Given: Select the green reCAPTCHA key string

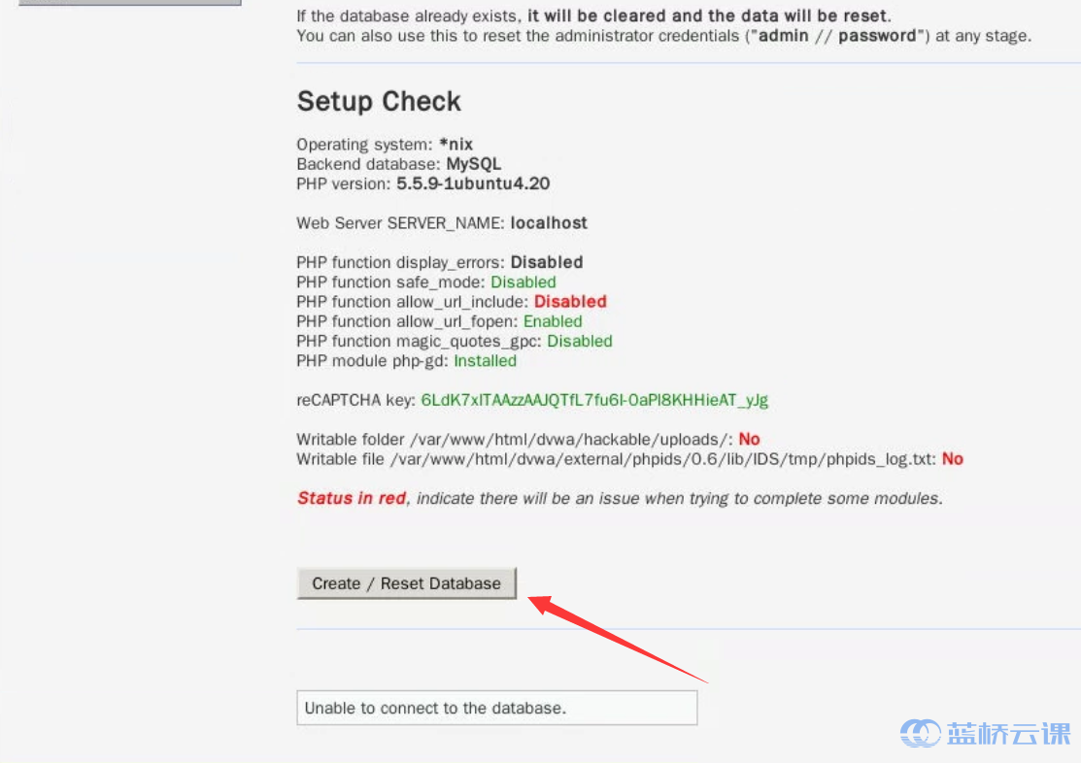Looking at the screenshot, I should [594, 401].
